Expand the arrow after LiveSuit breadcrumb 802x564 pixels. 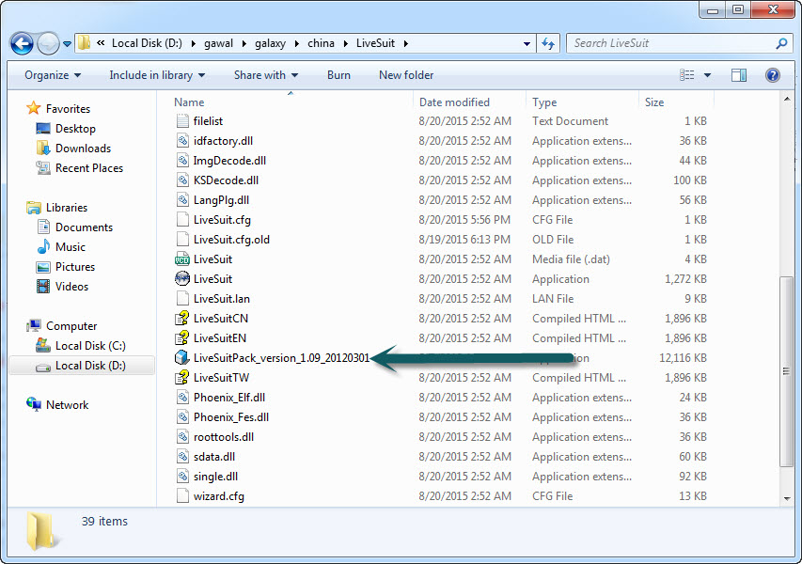coord(406,44)
